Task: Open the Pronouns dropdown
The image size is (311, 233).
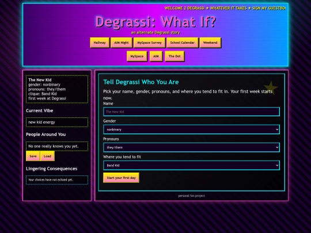Action: [x=191, y=147]
